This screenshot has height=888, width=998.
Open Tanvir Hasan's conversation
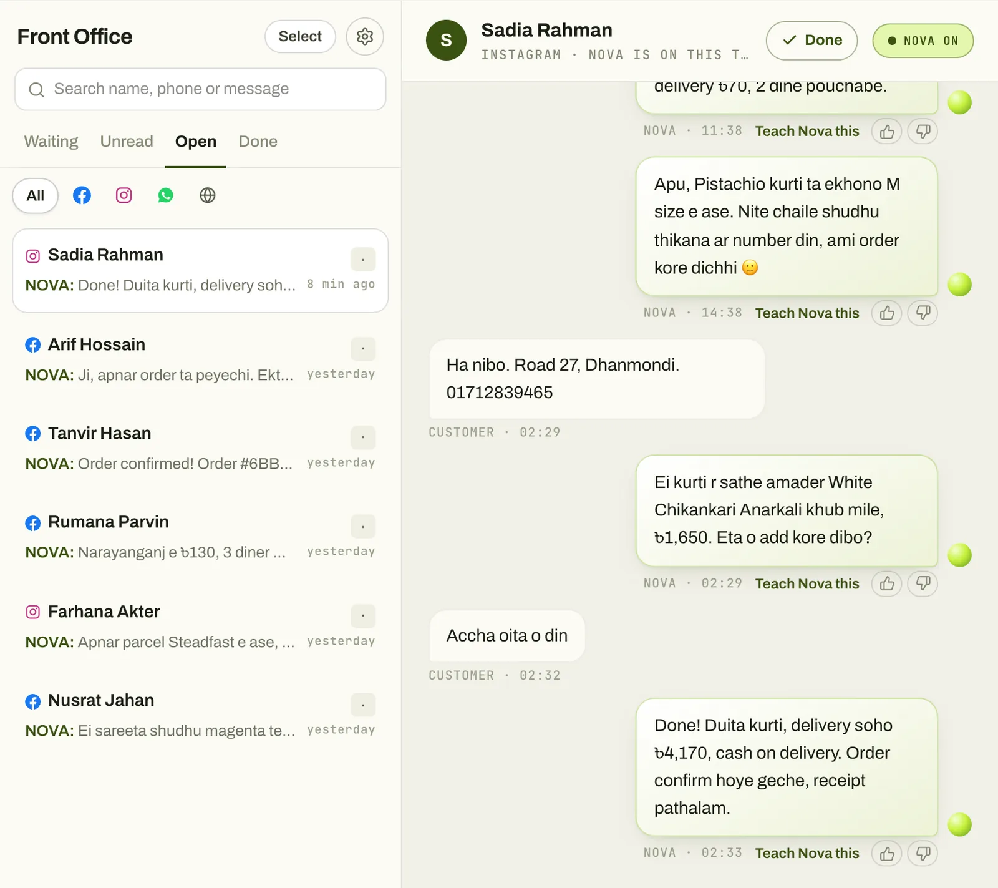(x=200, y=448)
